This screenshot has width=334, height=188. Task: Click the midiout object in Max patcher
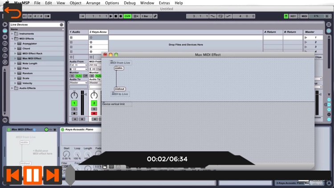[119, 89]
